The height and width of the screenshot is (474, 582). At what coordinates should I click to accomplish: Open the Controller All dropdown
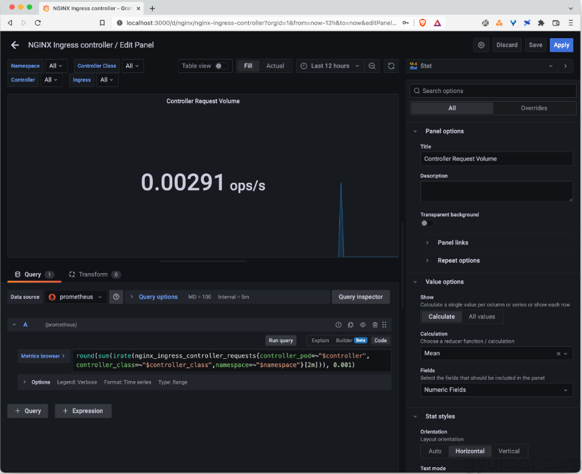[x=51, y=80]
